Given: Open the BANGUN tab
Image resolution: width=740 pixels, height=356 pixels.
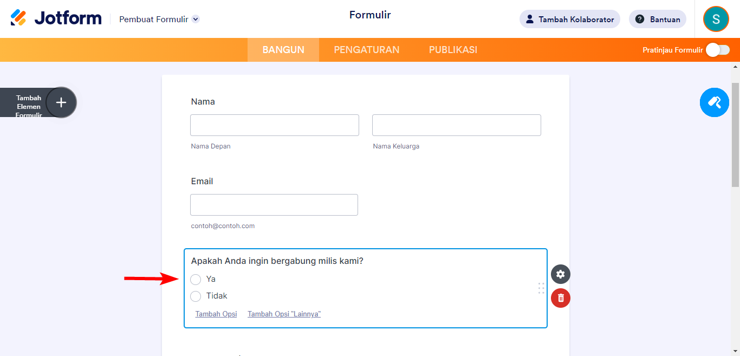Looking at the screenshot, I should point(283,50).
